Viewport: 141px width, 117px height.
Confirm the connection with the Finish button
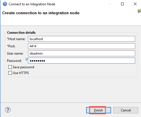[x=99, y=110]
